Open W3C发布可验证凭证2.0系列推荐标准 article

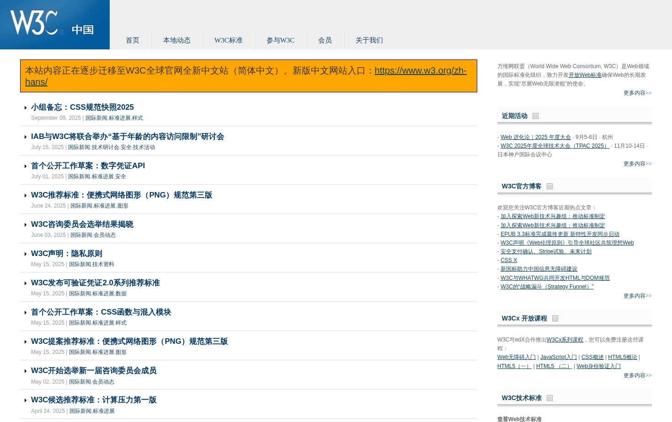click(96, 283)
